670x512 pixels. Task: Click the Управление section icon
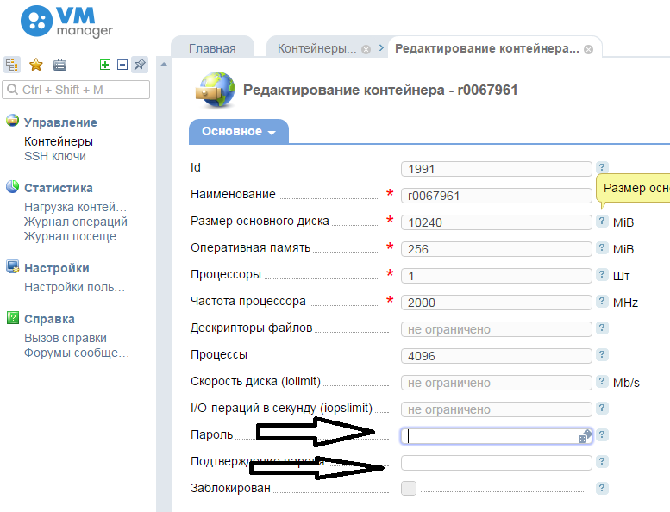(x=12, y=121)
